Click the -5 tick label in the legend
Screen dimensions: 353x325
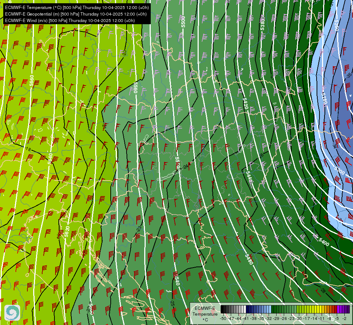click(x=337, y=318)
